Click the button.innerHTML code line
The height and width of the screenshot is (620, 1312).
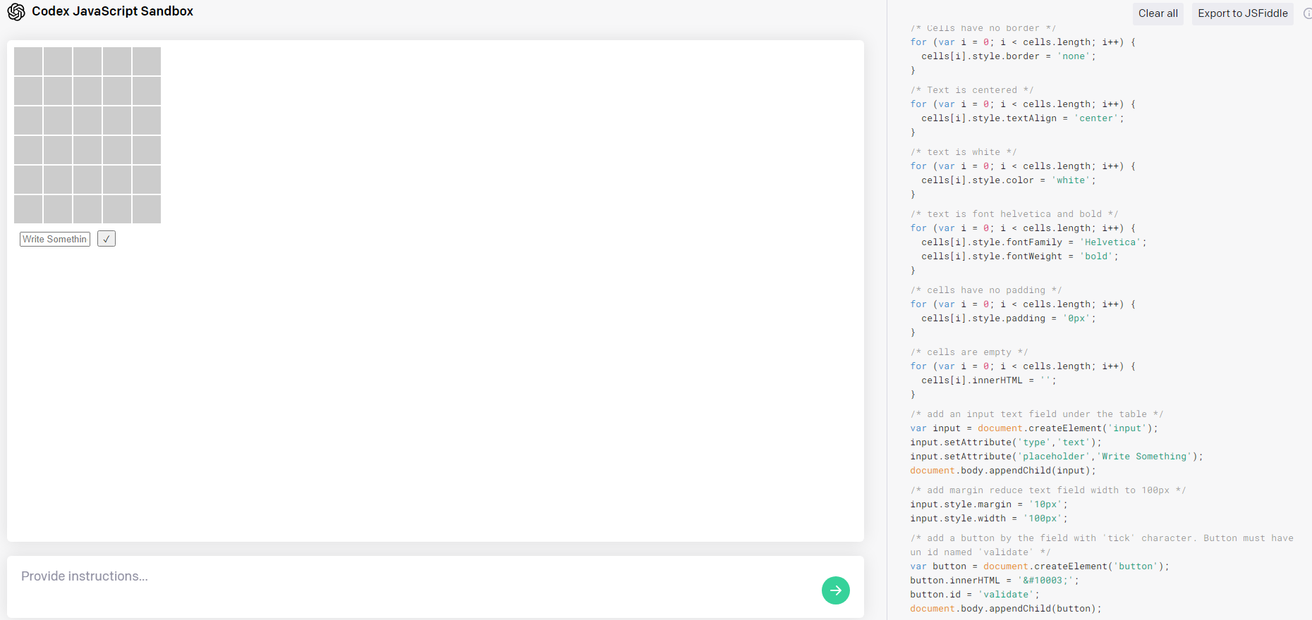coord(995,581)
